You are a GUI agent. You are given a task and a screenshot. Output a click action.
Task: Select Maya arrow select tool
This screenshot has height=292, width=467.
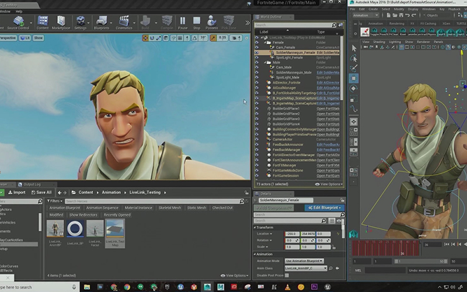[x=354, y=48]
